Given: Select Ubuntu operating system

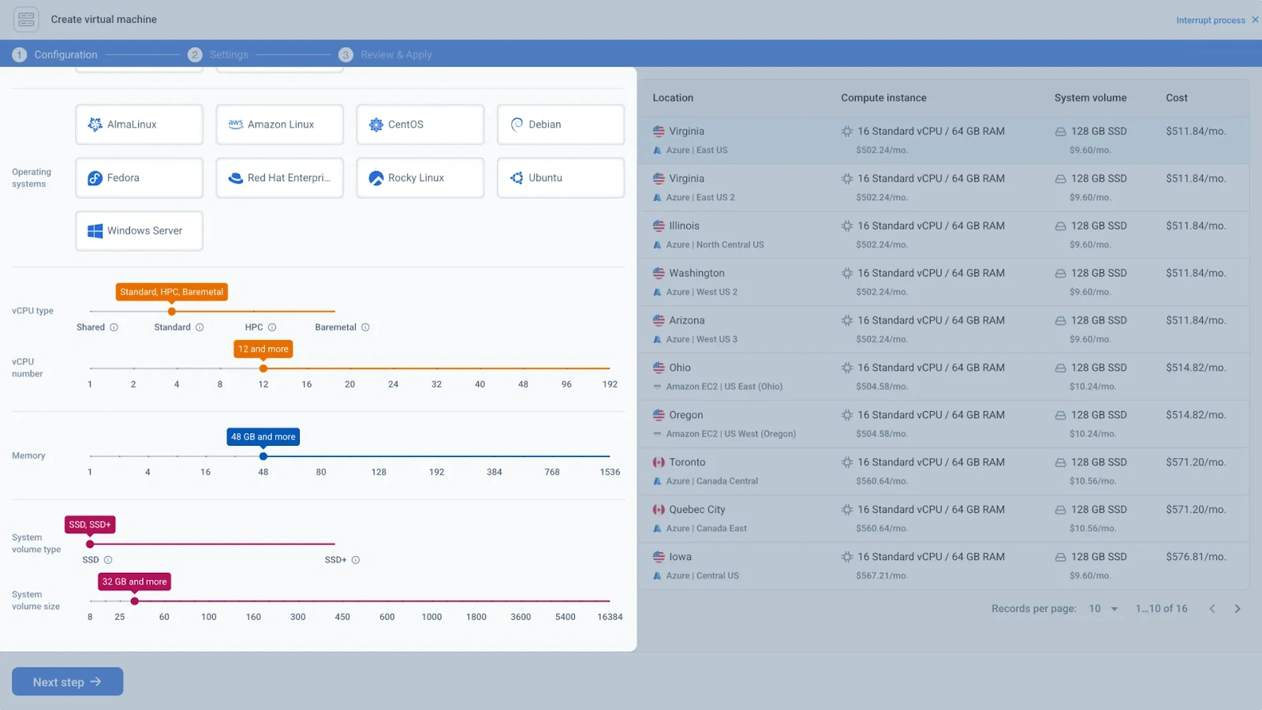Looking at the screenshot, I should [x=560, y=177].
